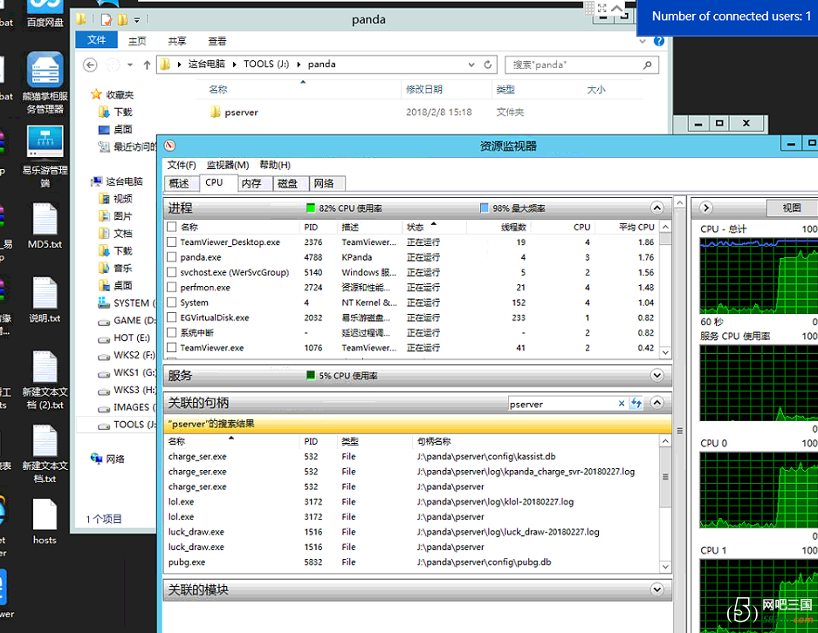The width and height of the screenshot is (818, 633).
Task: Open 收藏夹 star in navigation pane
Action: (x=96, y=94)
